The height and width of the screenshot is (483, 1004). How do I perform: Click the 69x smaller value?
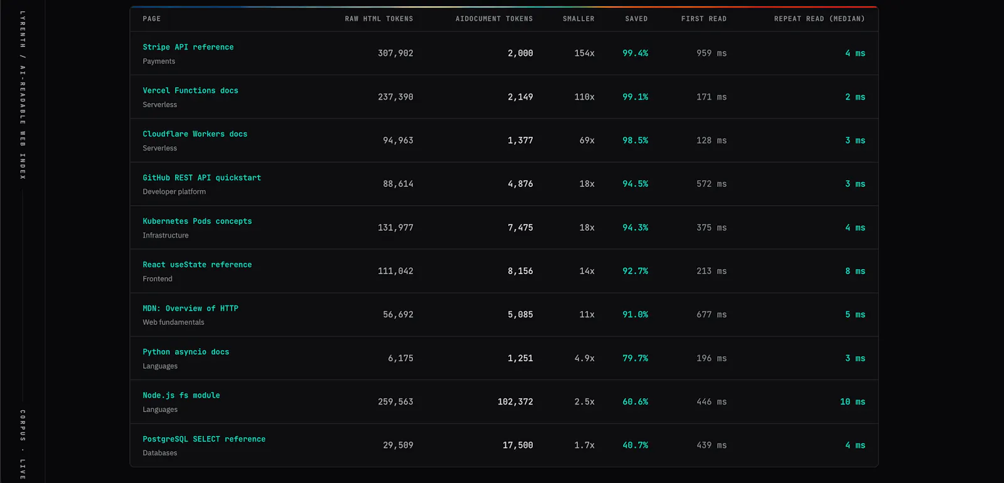(587, 141)
